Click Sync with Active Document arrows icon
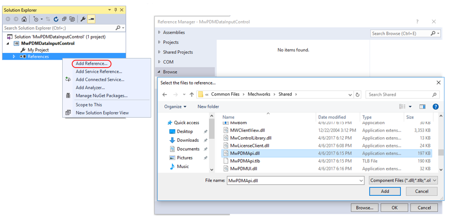450x217 pixels. click(48, 19)
